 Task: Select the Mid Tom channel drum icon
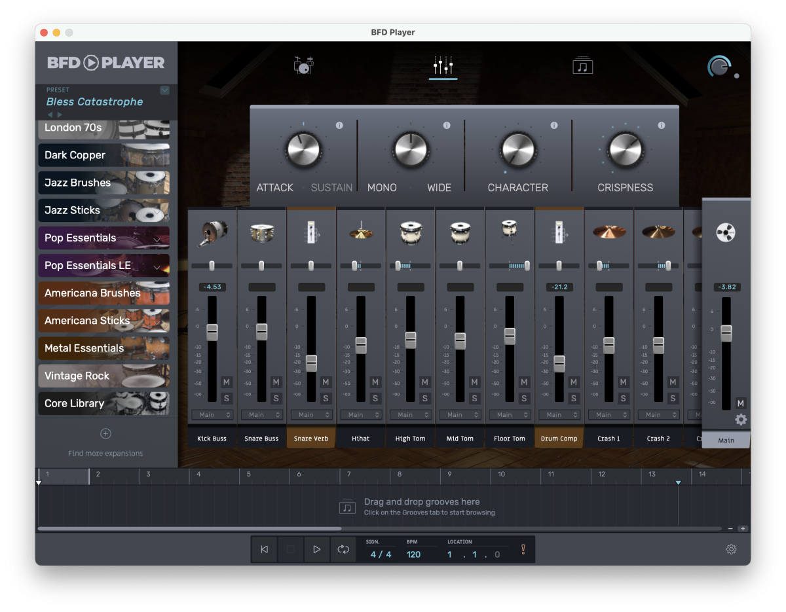click(460, 233)
